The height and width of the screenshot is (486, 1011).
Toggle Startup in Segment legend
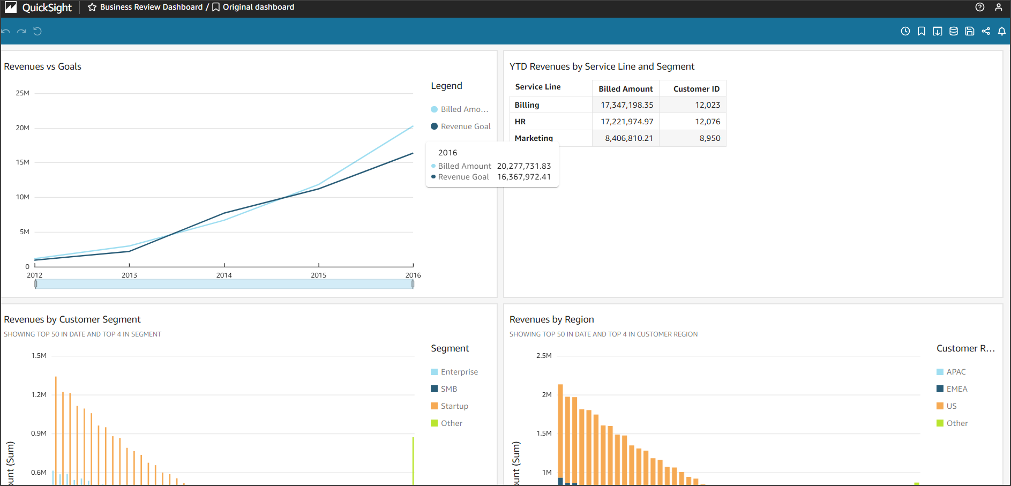pos(450,406)
